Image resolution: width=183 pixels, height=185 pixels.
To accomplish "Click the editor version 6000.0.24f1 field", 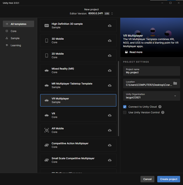I will (x=95, y=13).
